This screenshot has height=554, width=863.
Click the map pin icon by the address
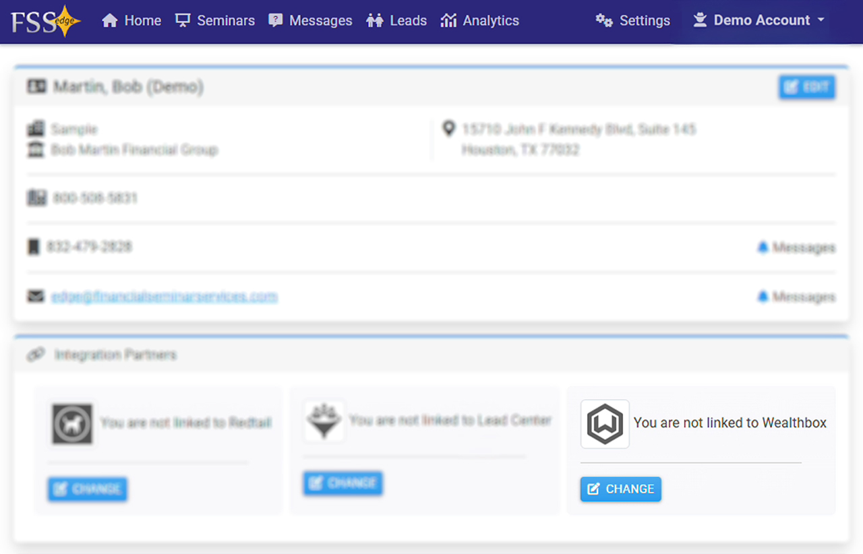pos(448,129)
